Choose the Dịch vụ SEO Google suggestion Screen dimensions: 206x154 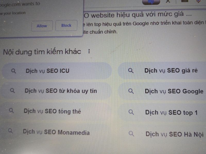pos(174,91)
